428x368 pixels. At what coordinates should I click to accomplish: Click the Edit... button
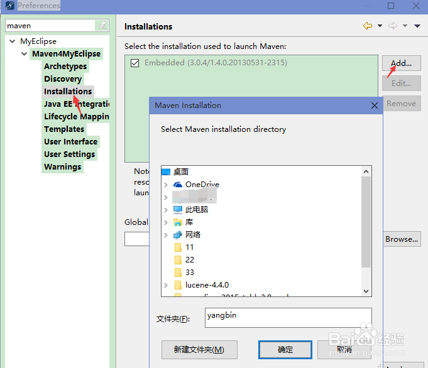[x=401, y=83]
